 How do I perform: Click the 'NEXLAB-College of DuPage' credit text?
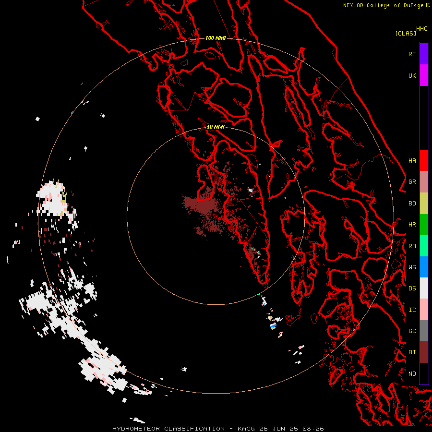pos(383,5)
